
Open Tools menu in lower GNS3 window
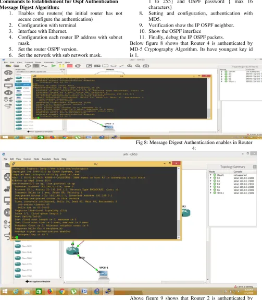click(56, 159)
